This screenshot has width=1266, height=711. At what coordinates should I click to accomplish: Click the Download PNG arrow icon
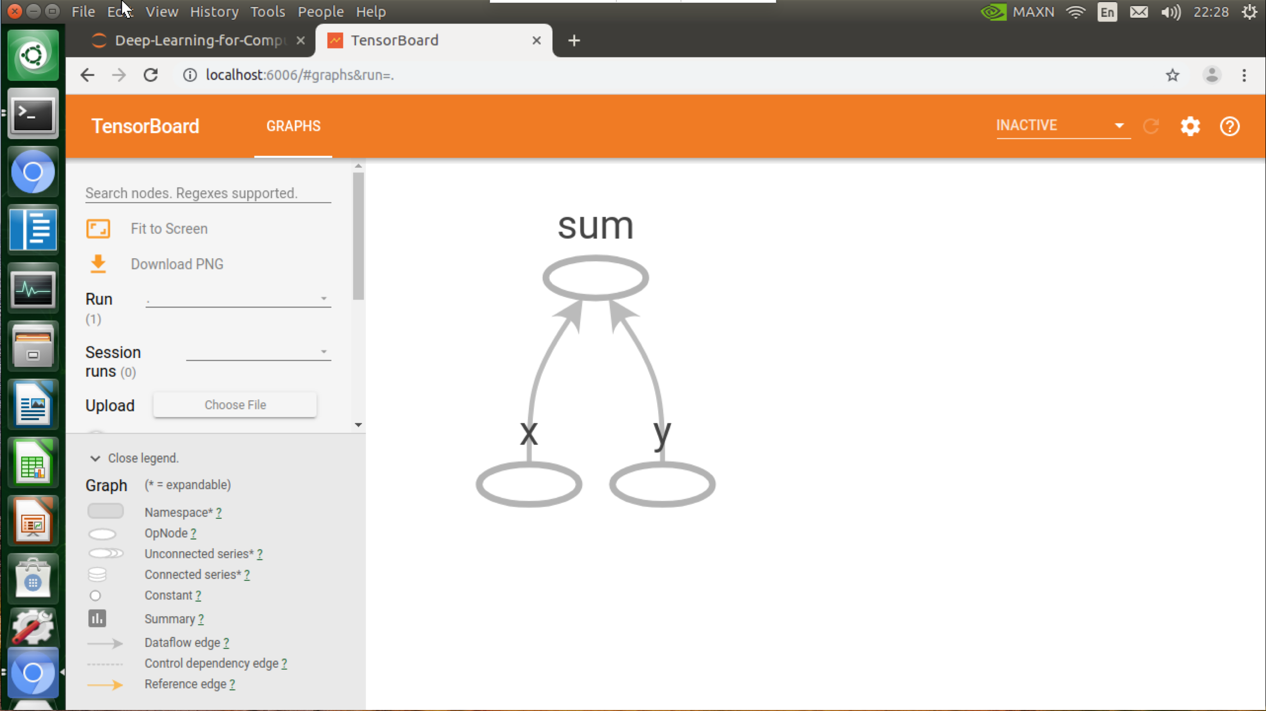98,264
